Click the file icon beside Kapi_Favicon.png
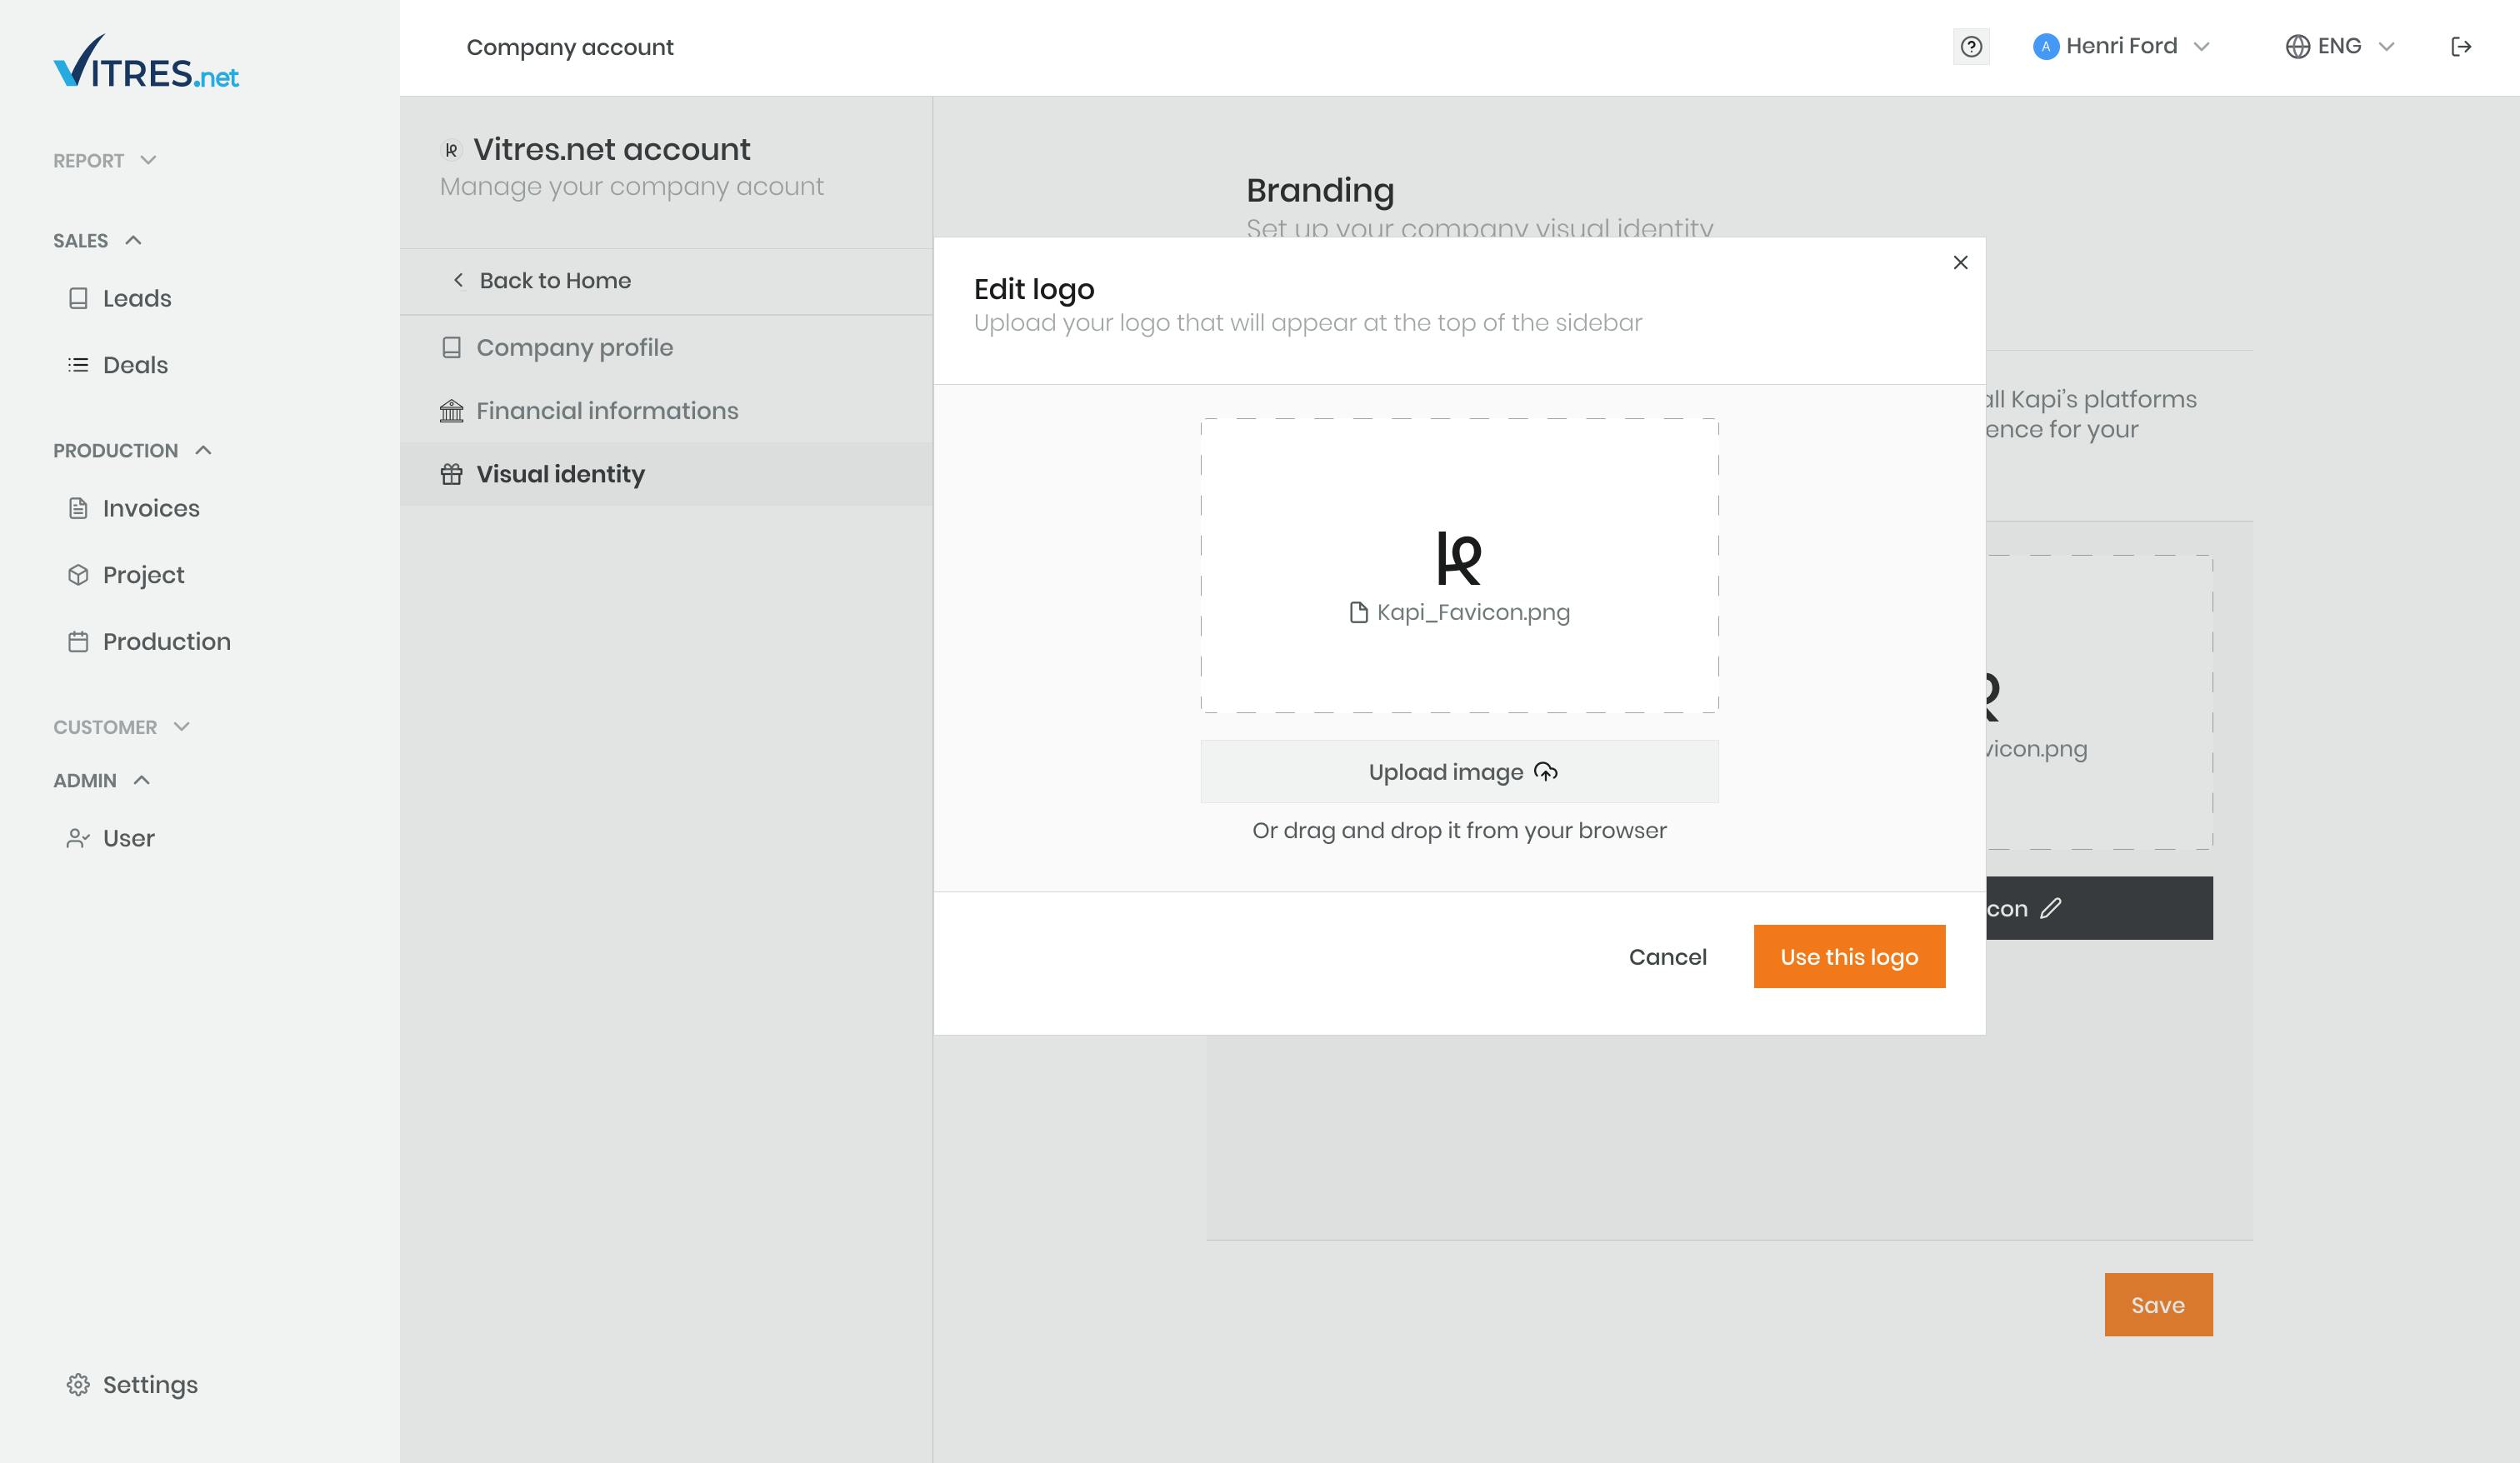The width and height of the screenshot is (2520, 1463). point(1358,612)
